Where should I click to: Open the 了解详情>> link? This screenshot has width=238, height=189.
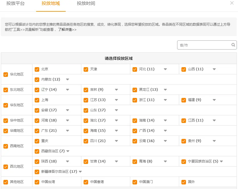(x=67, y=30)
